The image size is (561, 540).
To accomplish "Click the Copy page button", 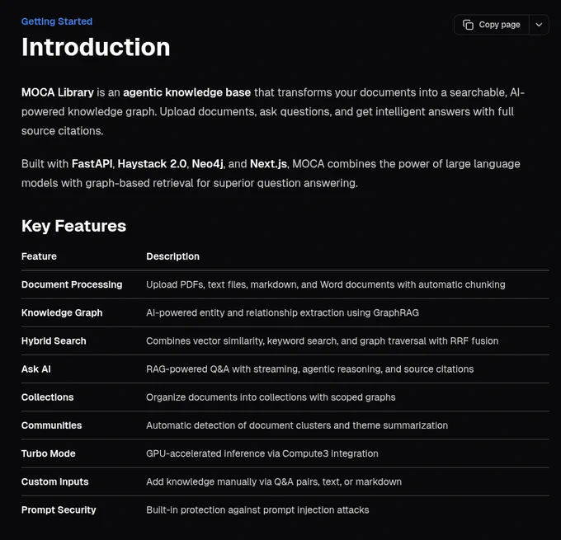I will [x=492, y=25].
